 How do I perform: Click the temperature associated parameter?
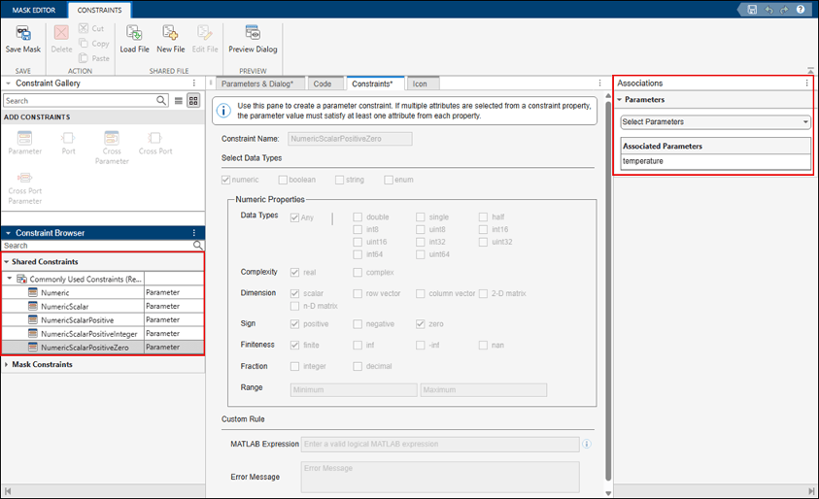point(716,161)
